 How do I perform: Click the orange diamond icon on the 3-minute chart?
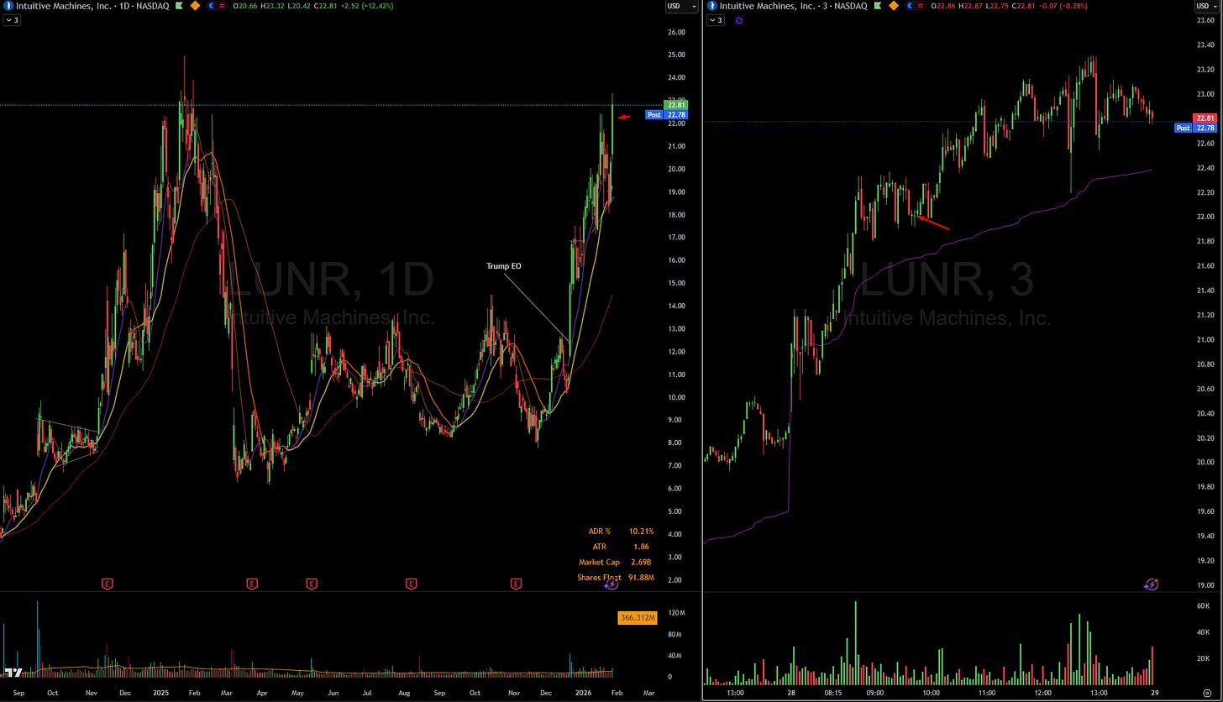point(894,6)
